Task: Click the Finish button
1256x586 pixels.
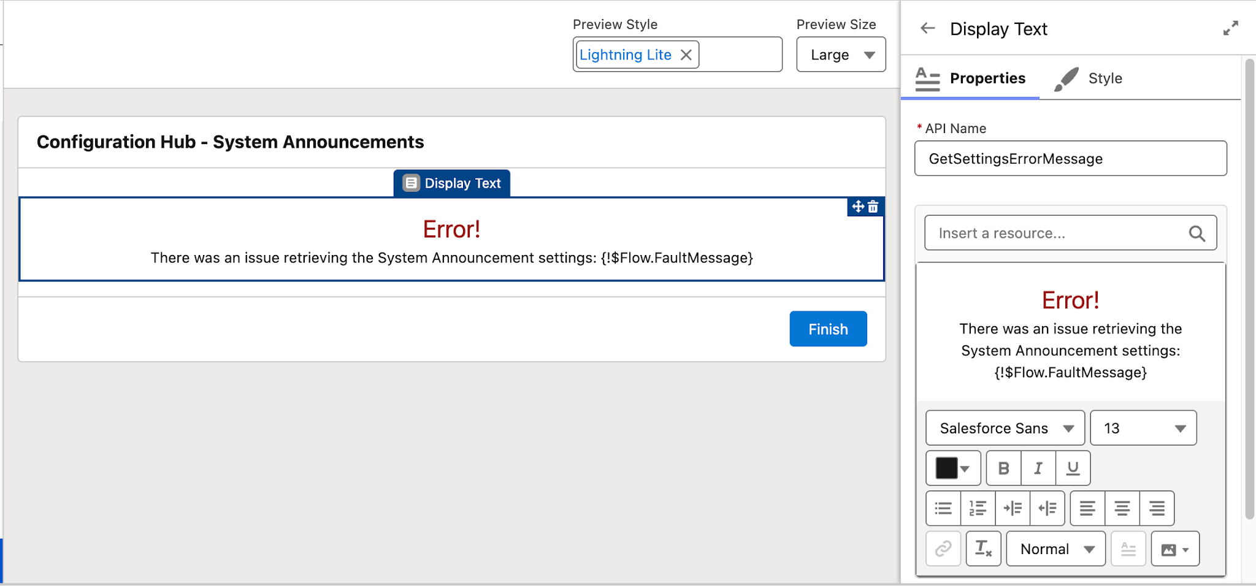Action: pos(827,329)
